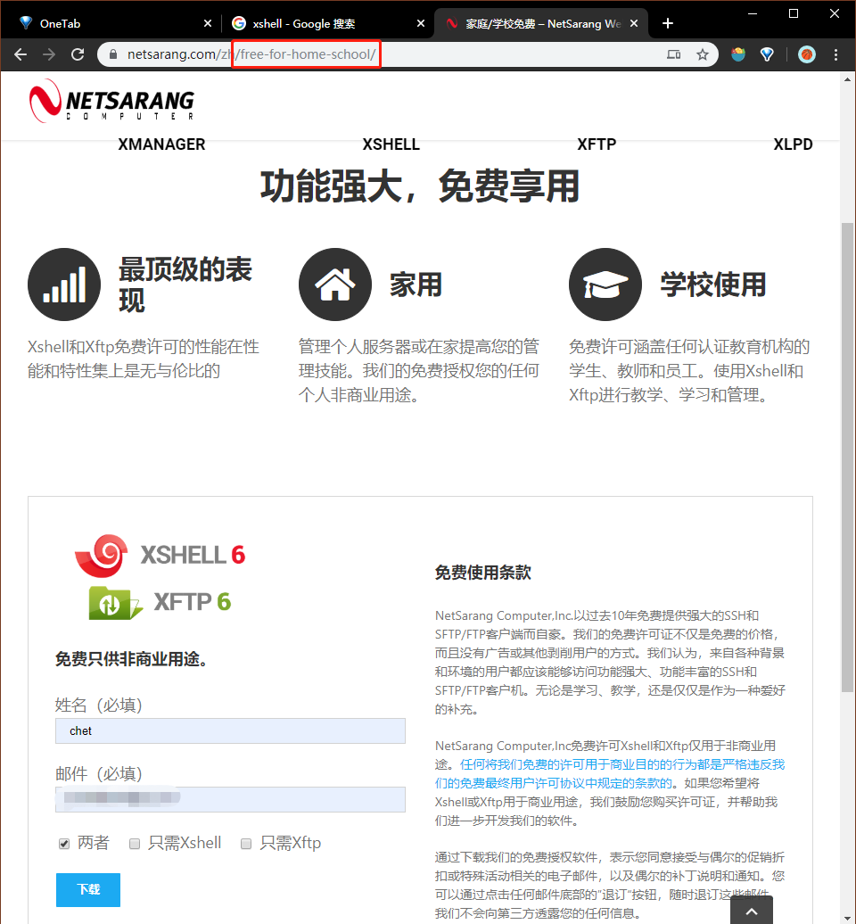Click the 免费只供非商业用途 text
Screen dimensions: 856x924
coord(131,659)
